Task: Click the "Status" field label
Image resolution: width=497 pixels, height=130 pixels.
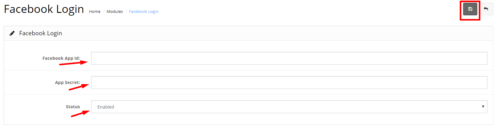Action: [73, 107]
